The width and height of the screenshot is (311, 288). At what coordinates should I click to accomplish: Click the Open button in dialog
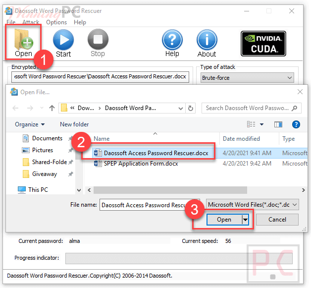[224, 220]
